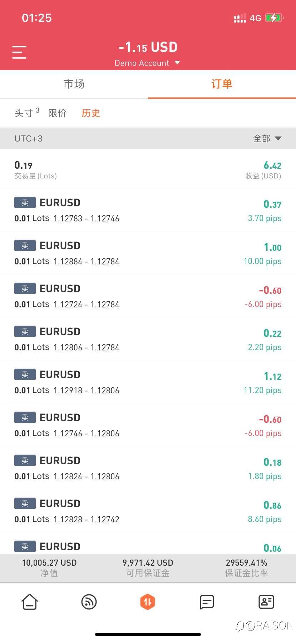This screenshot has width=296, height=642.
Task: Open the EURUSD trade with 10.00 pips
Action: (148, 253)
